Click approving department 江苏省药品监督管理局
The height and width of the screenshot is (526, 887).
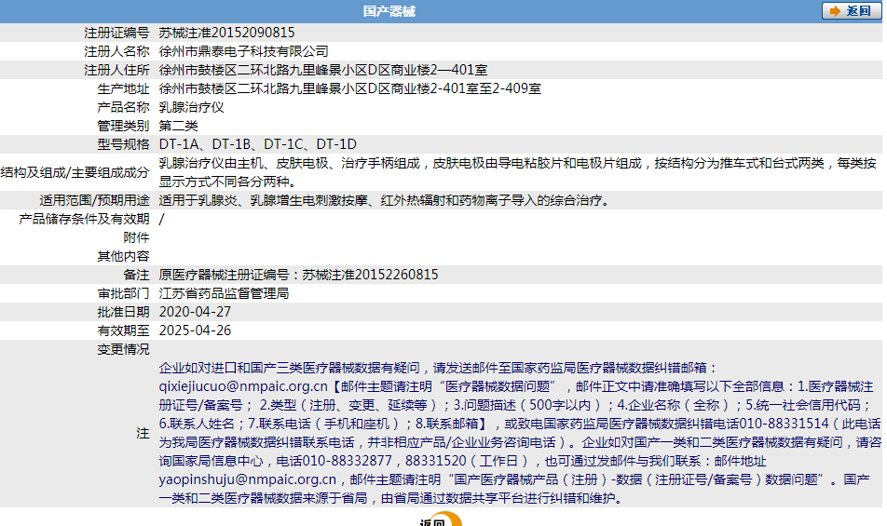tap(224, 293)
